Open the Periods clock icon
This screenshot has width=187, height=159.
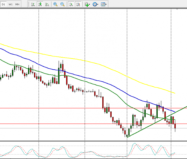(95, 4)
